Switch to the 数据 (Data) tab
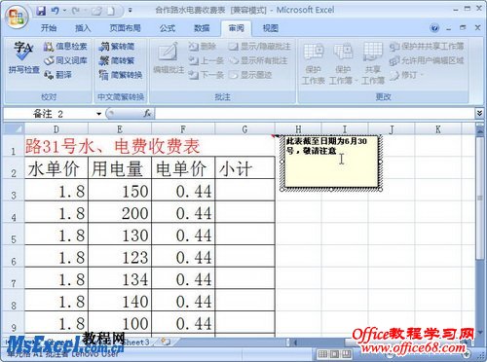The height and width of the screenshot is (362, 487). (202, 28)
